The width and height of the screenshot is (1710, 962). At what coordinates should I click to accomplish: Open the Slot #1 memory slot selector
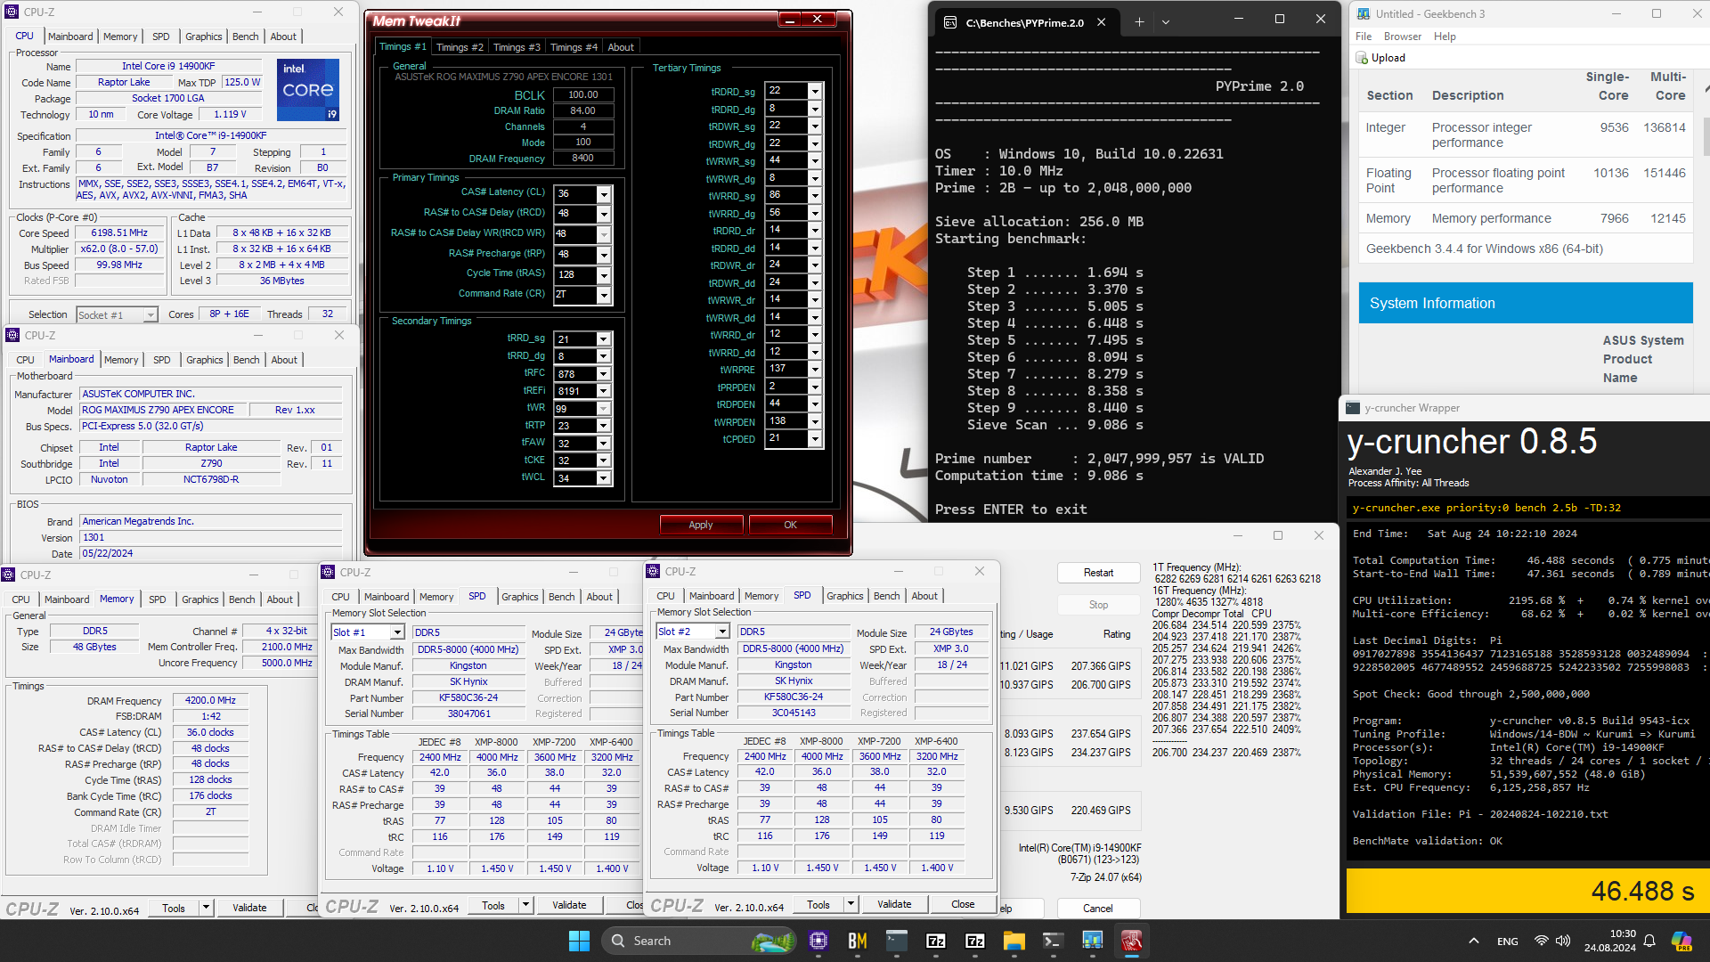click(x=397, y=632)
